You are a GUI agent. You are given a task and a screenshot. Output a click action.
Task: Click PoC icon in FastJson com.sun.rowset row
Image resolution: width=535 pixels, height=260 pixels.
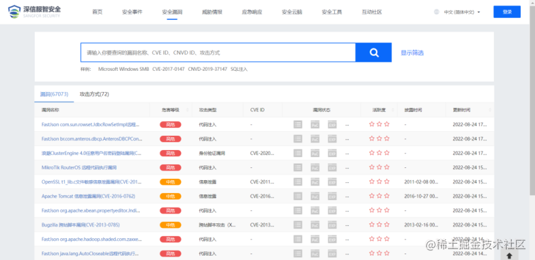pyautogui.click(x=315, y=125)
